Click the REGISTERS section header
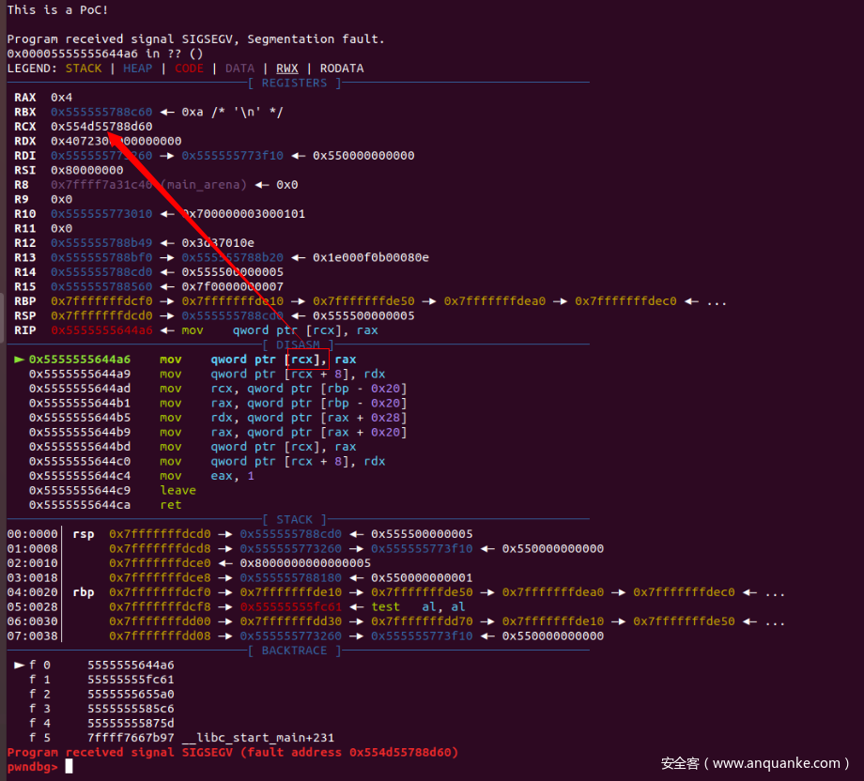 294,84
